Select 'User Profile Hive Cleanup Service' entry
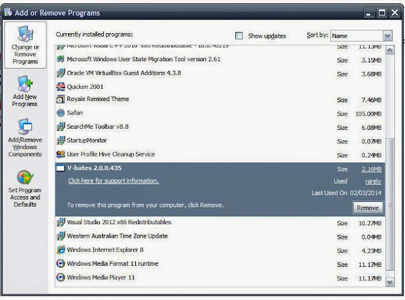Image resolution: width=405 pixels, height=300 pixels. tap(220, 154)
